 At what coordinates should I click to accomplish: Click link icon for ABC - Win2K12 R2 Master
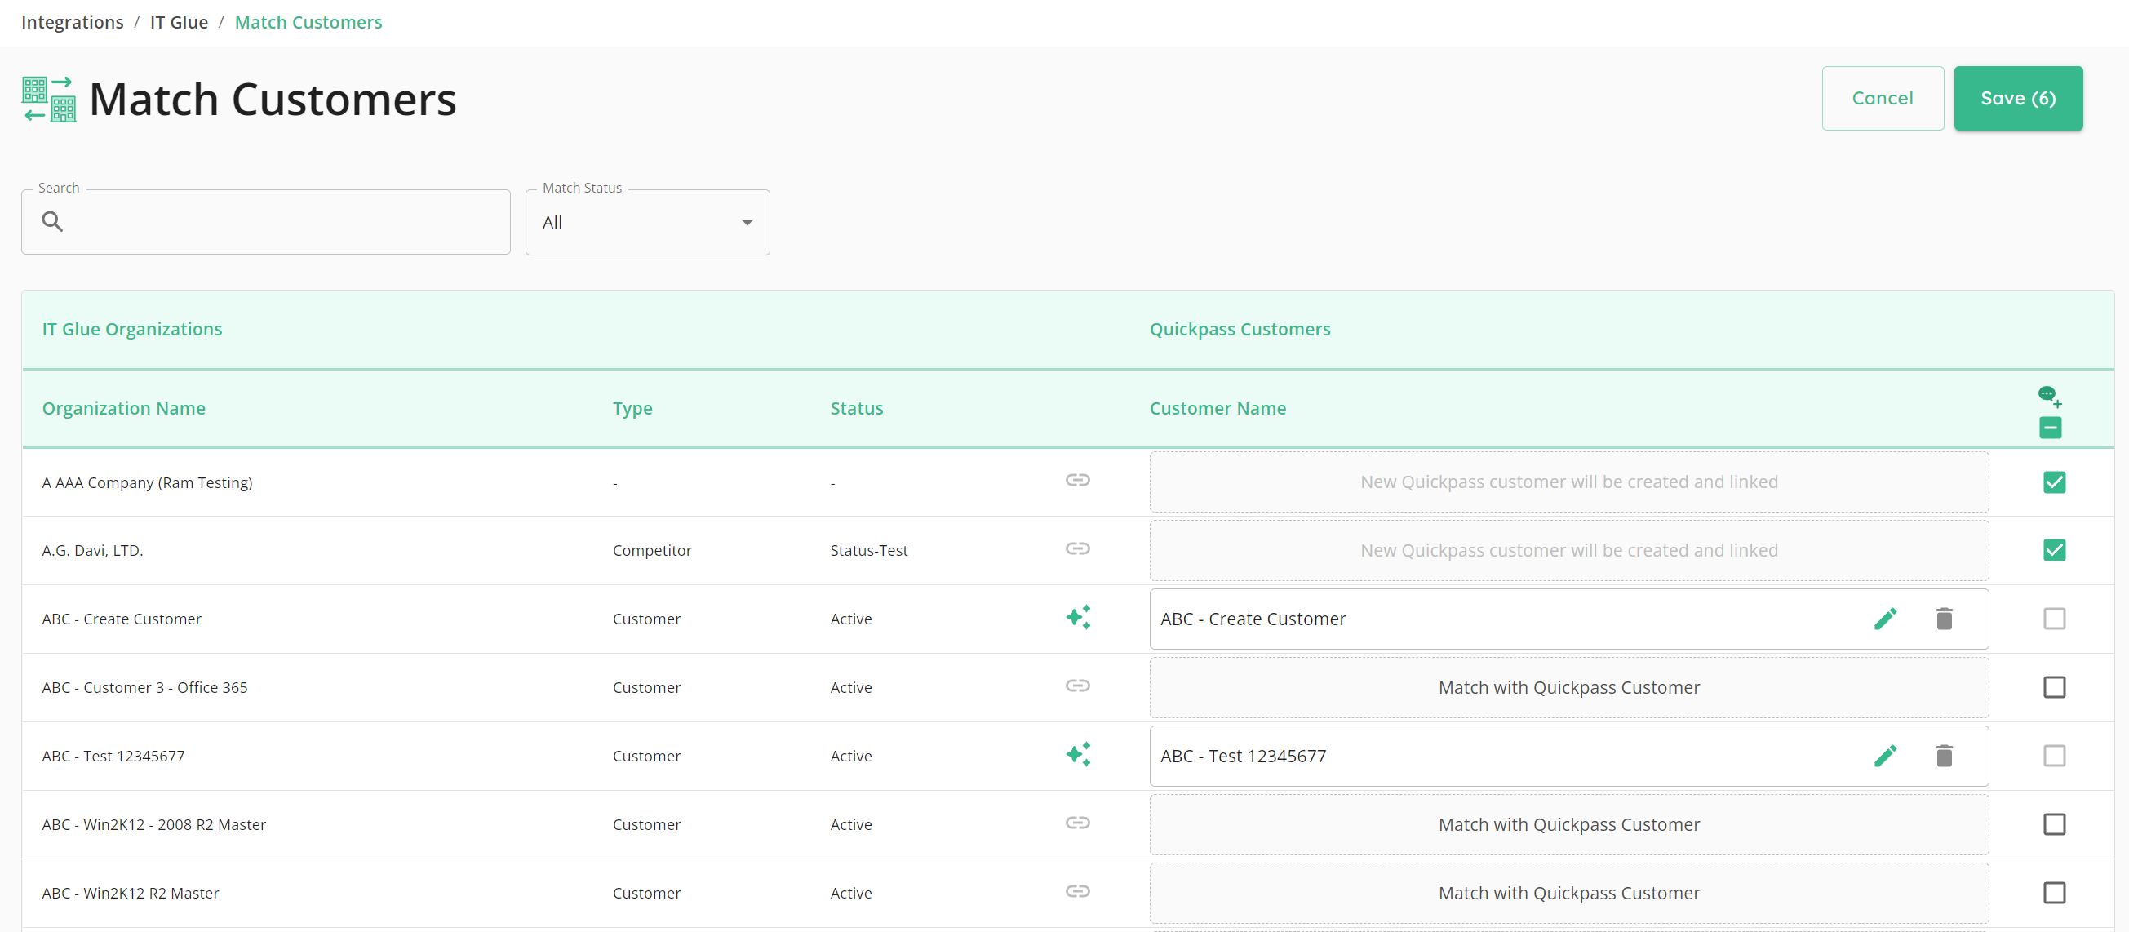[1077, 891]
